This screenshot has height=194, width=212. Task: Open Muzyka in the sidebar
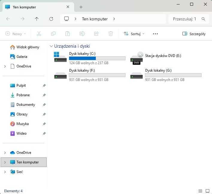click(19, 124)
